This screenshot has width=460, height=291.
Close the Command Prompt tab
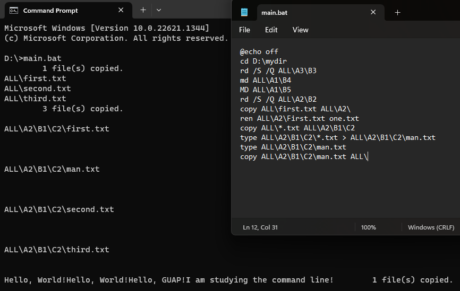click(x=121, y=10)
